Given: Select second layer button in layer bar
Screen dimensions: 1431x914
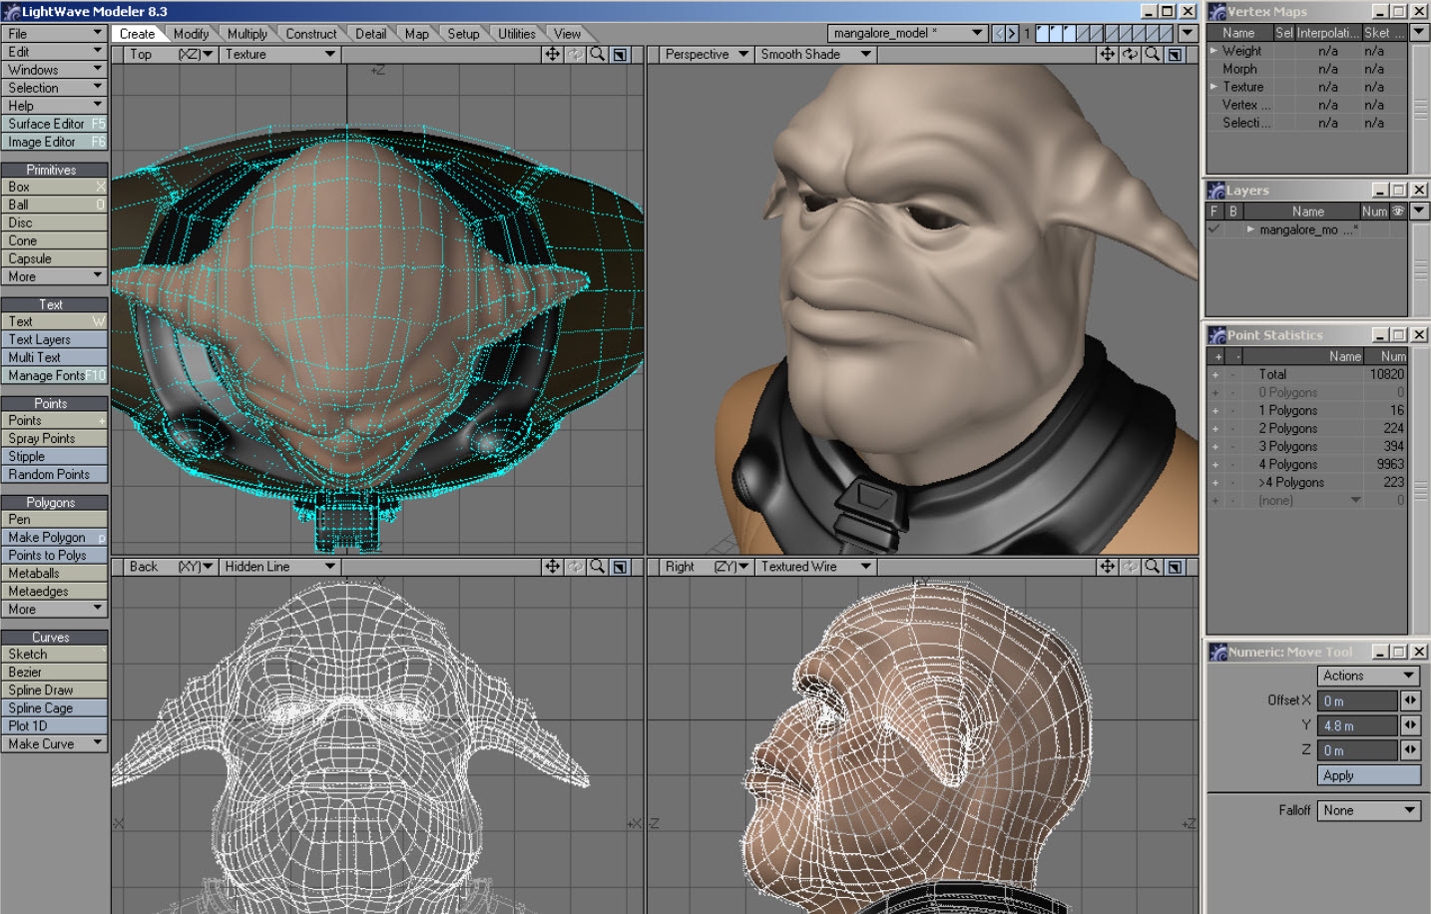Looking at the screenshot, I should (x=1057, y=33).
